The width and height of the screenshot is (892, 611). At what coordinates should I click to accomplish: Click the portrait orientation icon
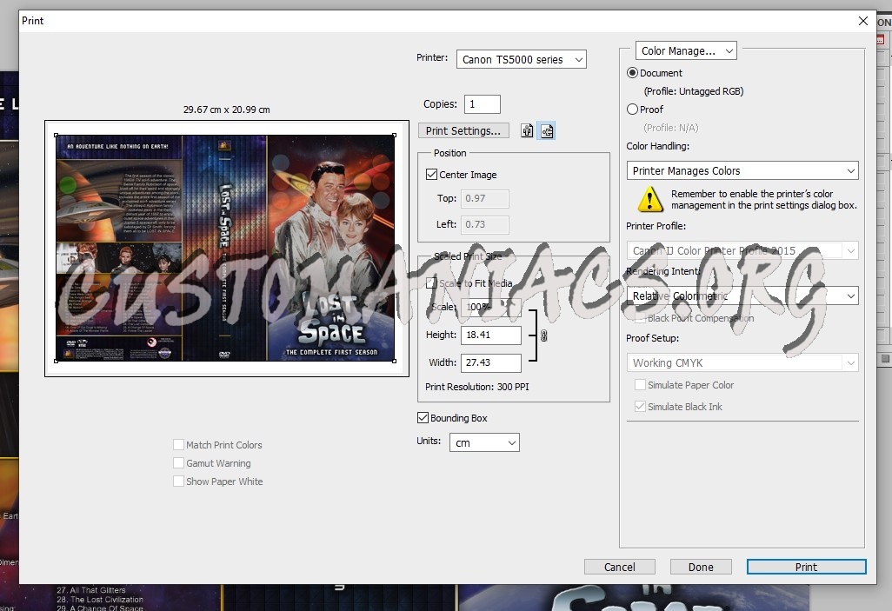point(527,131)
